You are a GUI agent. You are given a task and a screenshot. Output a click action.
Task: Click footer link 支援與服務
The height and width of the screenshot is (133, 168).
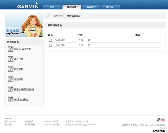tap(30, 124)
